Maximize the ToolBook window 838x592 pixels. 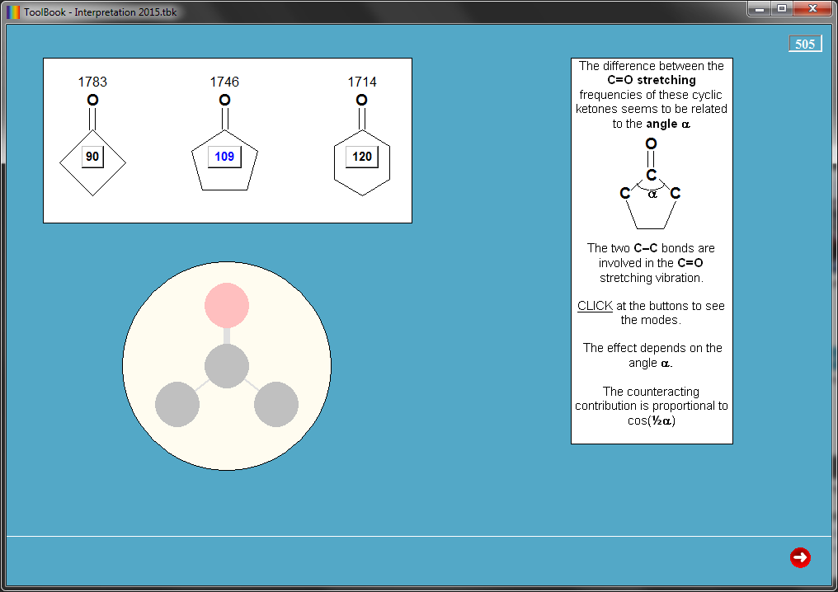[x=782, y=8]
